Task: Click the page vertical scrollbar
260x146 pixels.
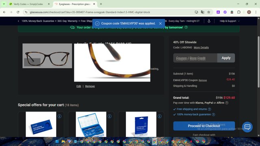Action: click(258, 62)
